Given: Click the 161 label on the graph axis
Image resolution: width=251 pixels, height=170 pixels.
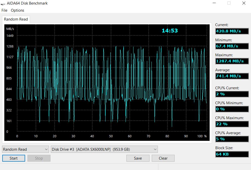Looking at the screenshot, I should click(x=9, y=121).
